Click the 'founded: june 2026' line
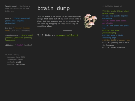 (x=16, y=57)
